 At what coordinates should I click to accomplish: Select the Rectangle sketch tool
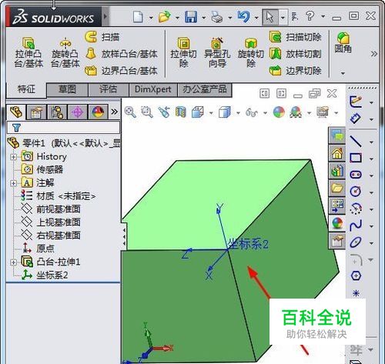coord(356,158)
